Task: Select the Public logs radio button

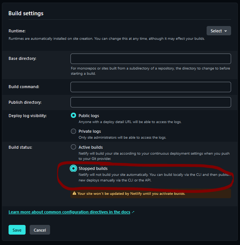Action: pos(73,116)
